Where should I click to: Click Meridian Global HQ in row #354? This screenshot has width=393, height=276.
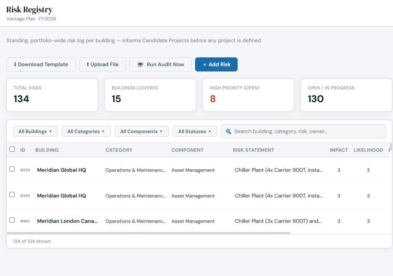[x=62, y=170]
